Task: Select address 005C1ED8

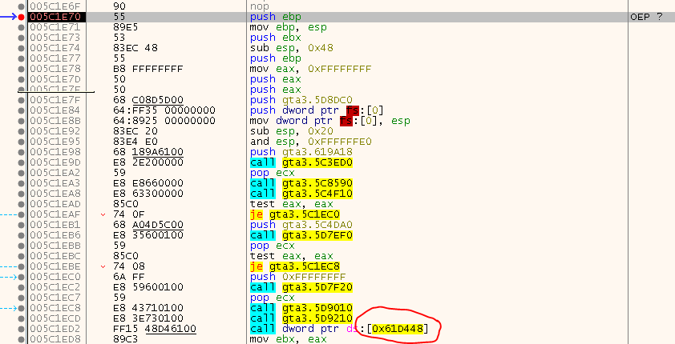Action: point(55,339)
